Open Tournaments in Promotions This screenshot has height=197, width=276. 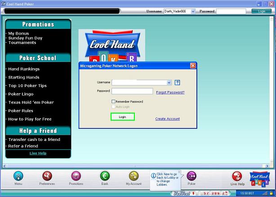(x=22, y=43)
